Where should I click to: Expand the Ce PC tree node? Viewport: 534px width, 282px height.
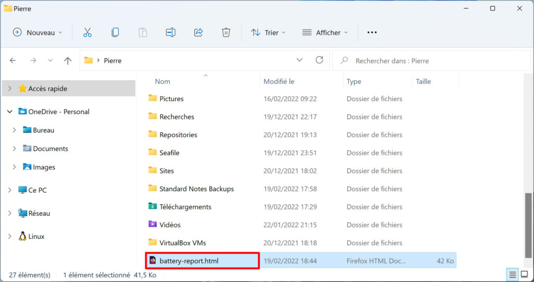10,190
